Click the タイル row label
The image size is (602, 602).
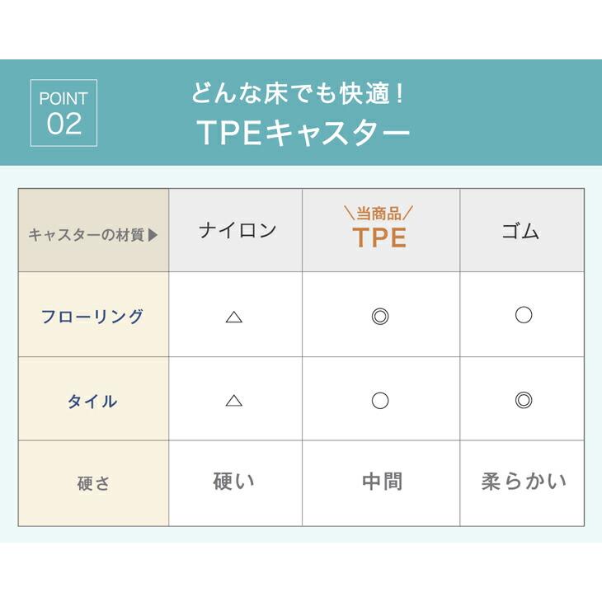[92, 402]
